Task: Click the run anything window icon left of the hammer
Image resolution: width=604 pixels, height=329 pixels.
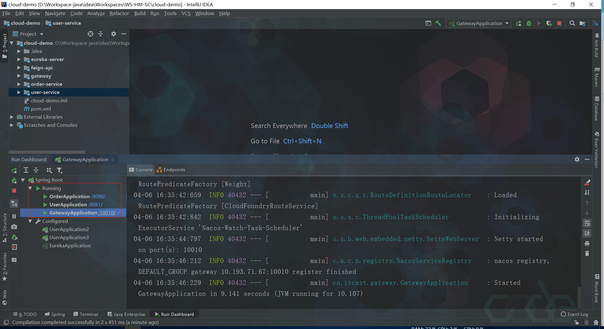Action: (428, 23)
